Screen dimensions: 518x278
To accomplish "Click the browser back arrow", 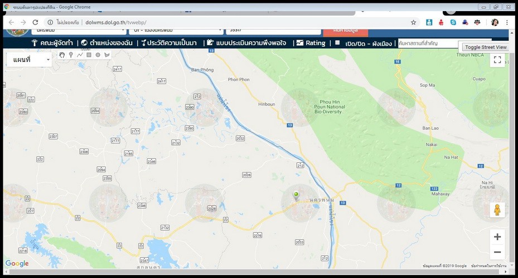I will point(11,22).
